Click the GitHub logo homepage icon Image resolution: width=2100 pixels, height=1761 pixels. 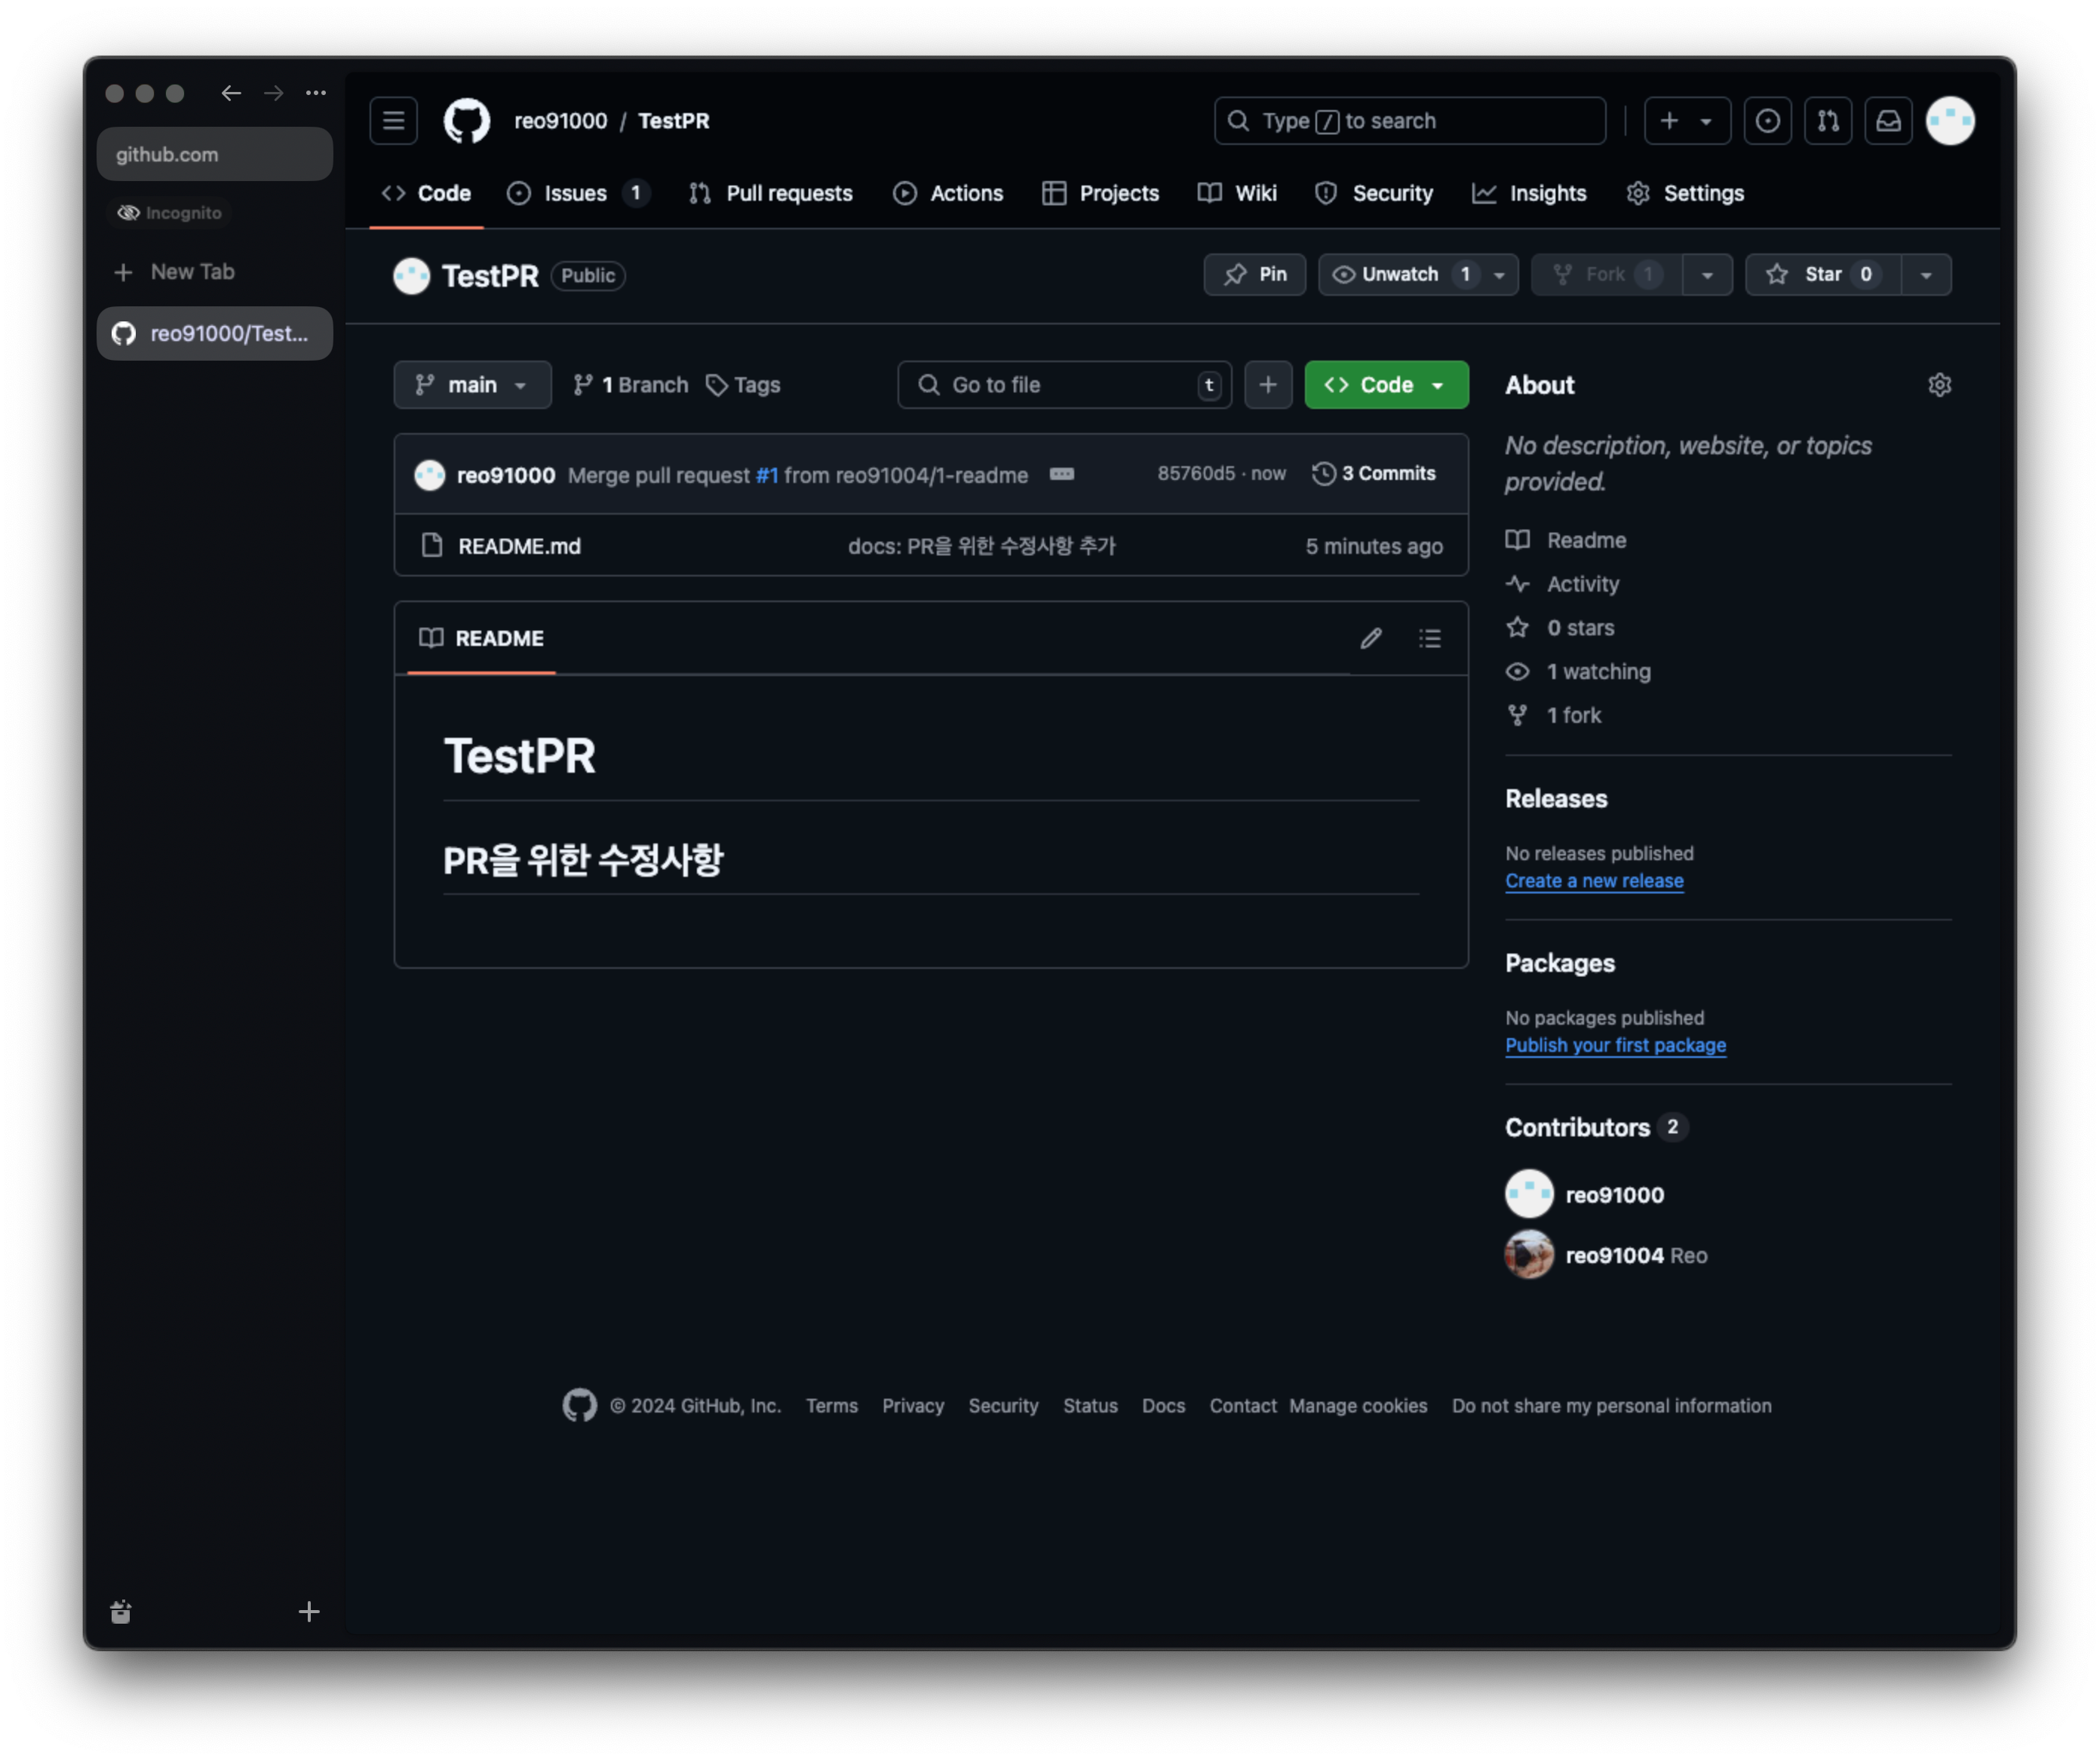[x=466, y=121]
